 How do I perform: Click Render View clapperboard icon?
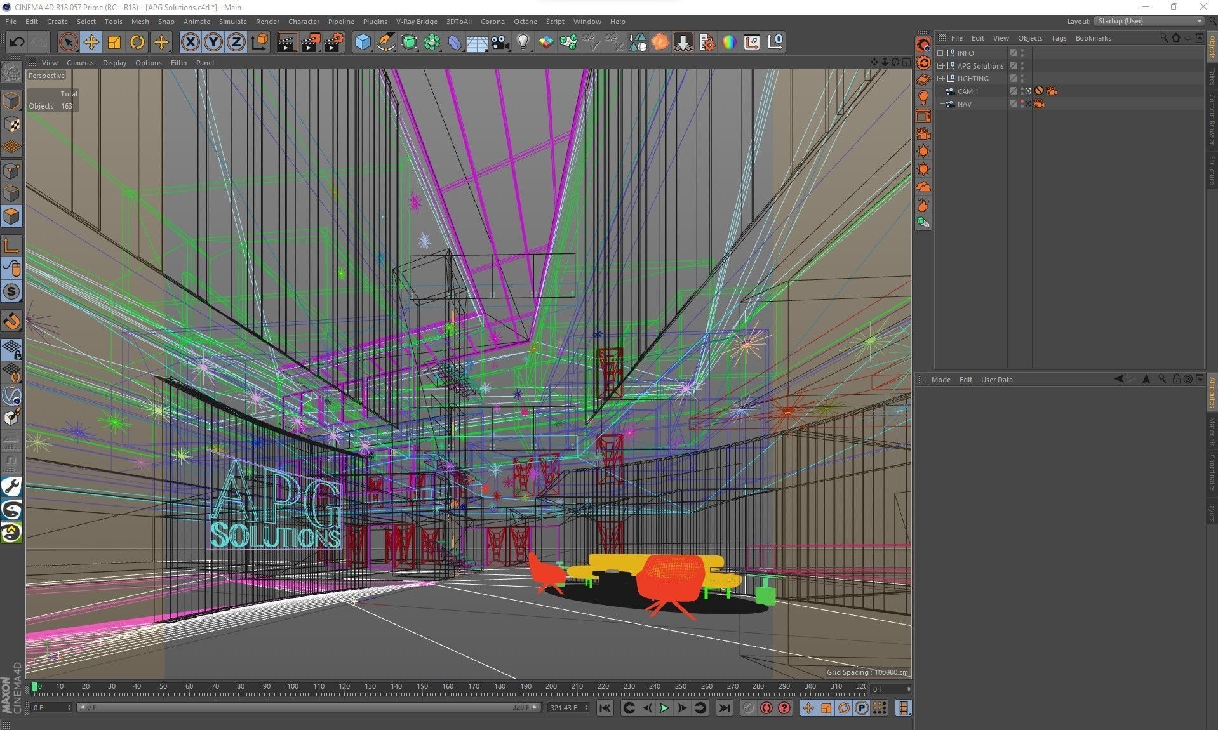(x=287, y=42)
